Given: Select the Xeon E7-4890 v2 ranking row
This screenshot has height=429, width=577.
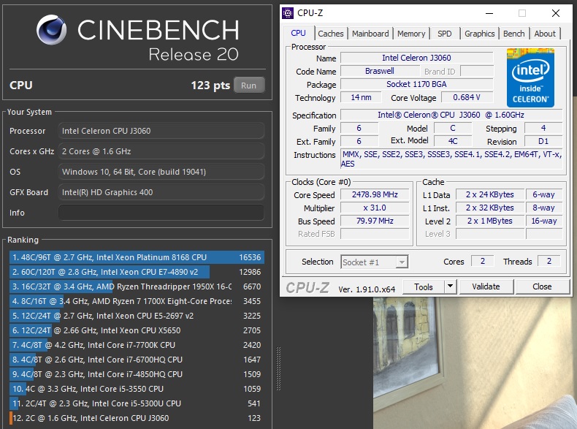Looking at the screenshot, I should click(x=137, y=272).
